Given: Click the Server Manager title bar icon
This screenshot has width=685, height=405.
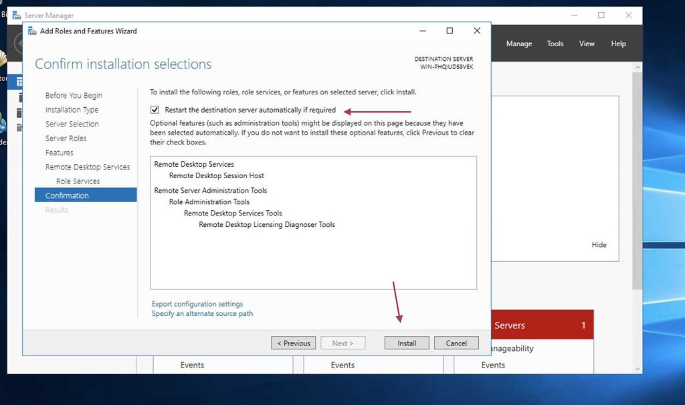Looking at the screenshot, I should pyautogui.click(x=17, y=15).
